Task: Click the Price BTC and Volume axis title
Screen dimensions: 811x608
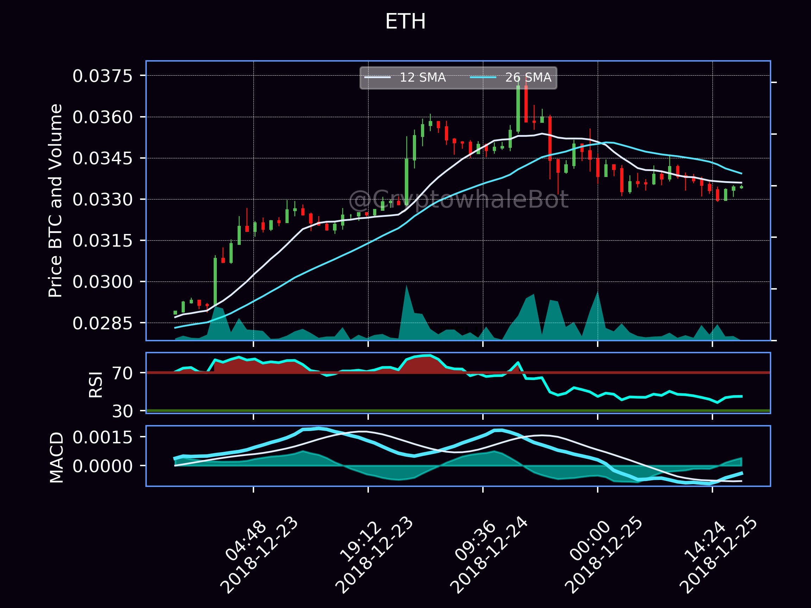Action: (56, 201)
